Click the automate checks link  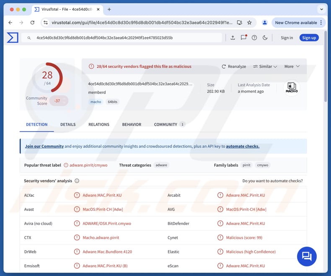(243, 147)
